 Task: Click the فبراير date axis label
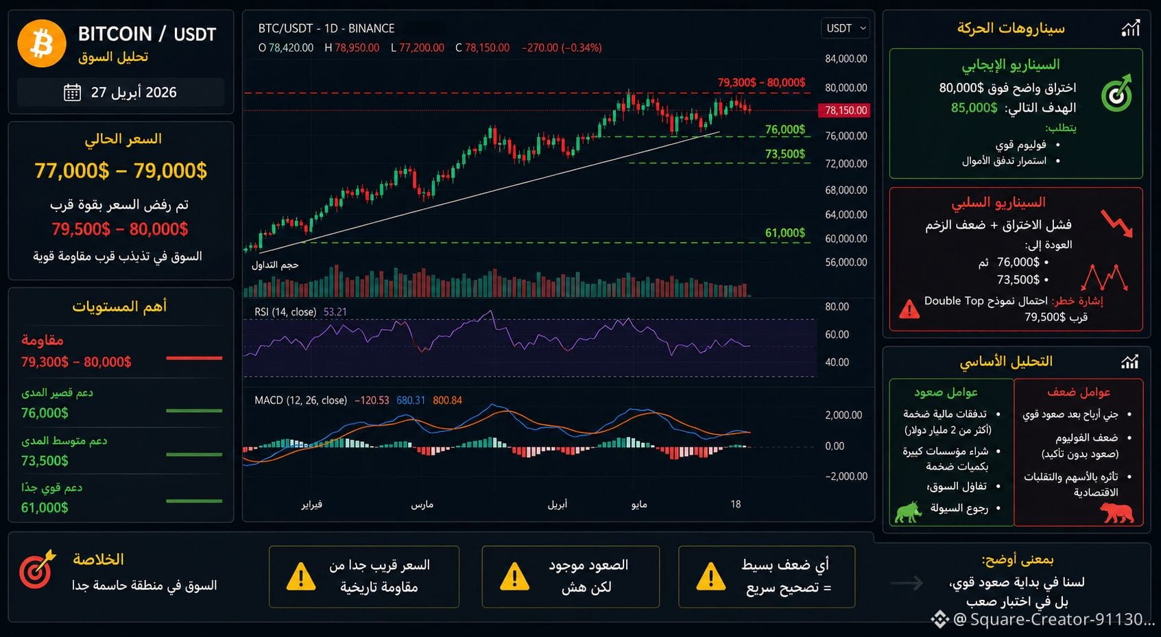(311, 505)
